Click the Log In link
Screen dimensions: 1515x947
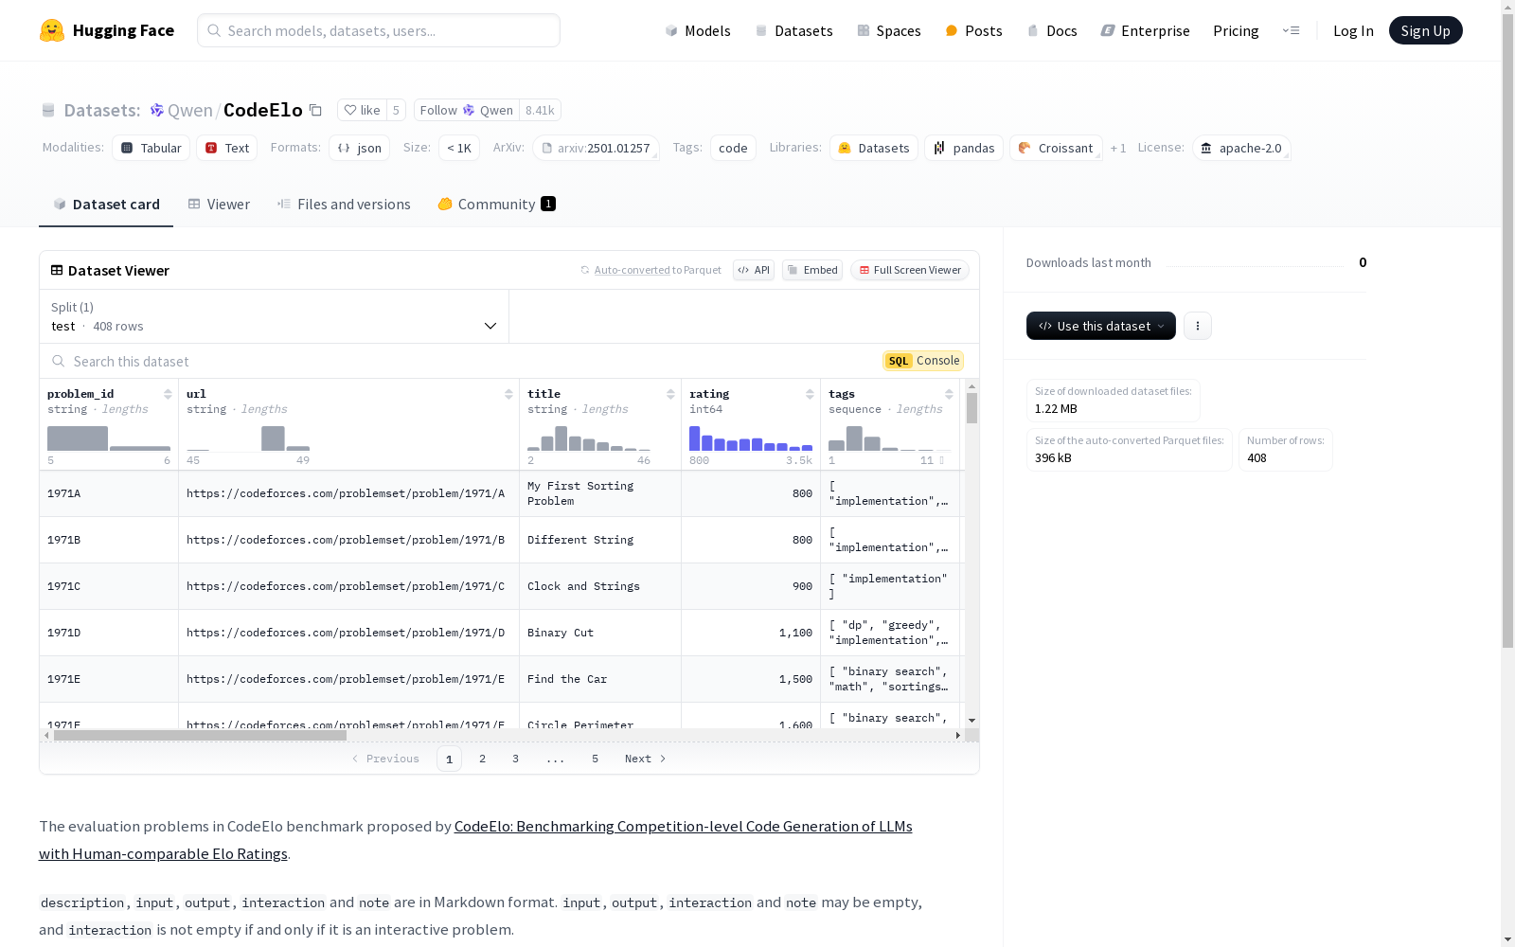coord(1353,30)
